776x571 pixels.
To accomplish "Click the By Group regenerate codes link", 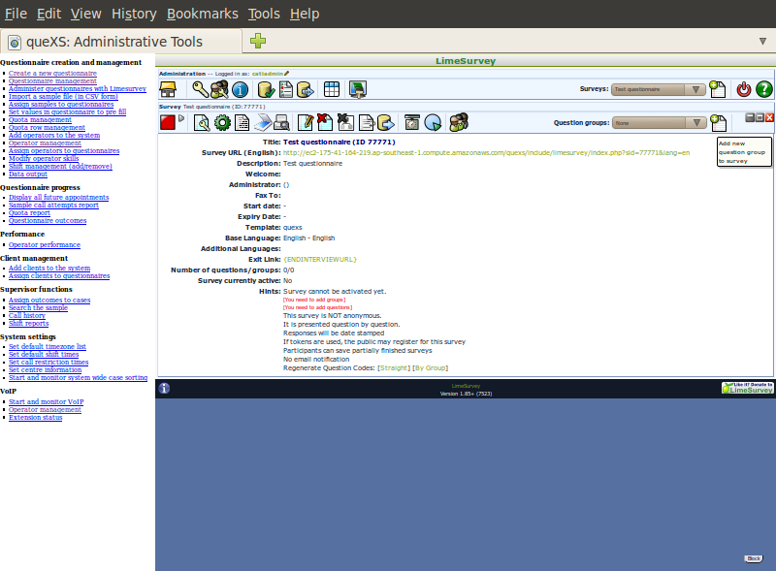I will pos(432,368).
